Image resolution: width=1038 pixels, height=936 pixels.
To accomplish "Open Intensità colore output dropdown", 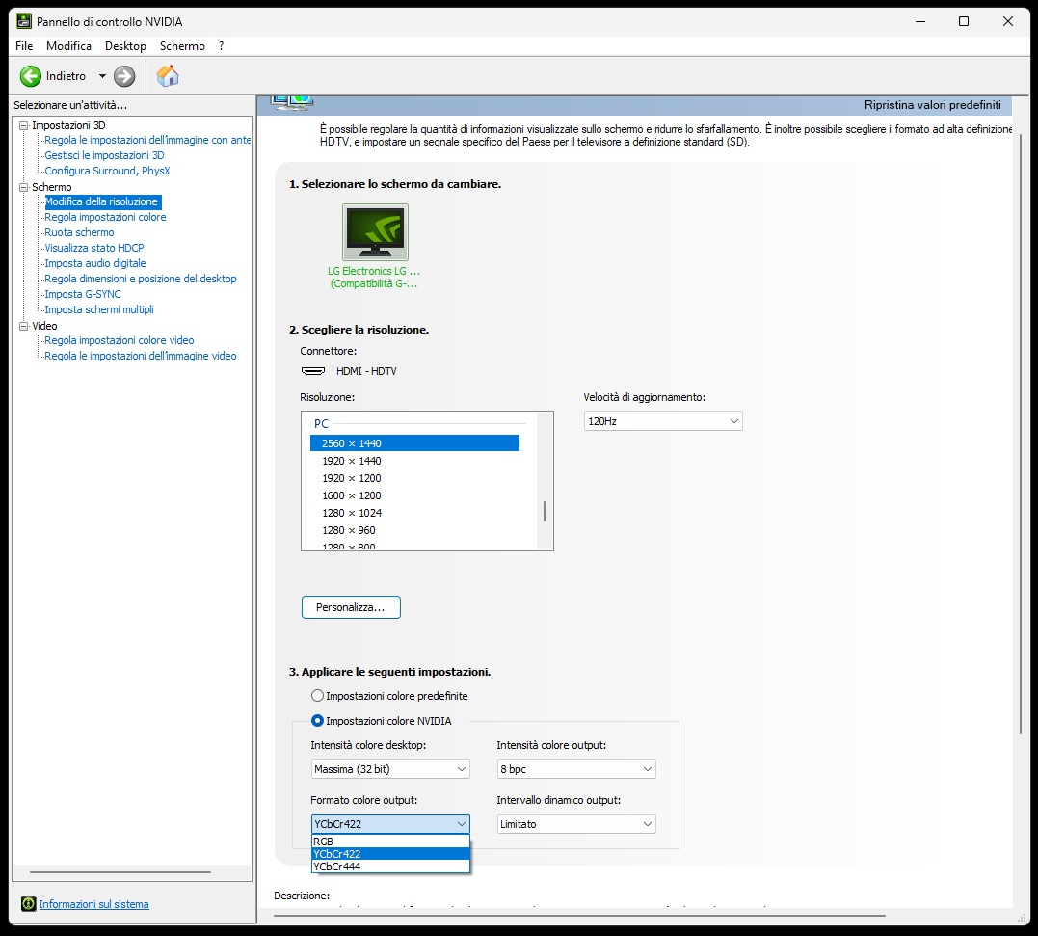I will [576, 768].
